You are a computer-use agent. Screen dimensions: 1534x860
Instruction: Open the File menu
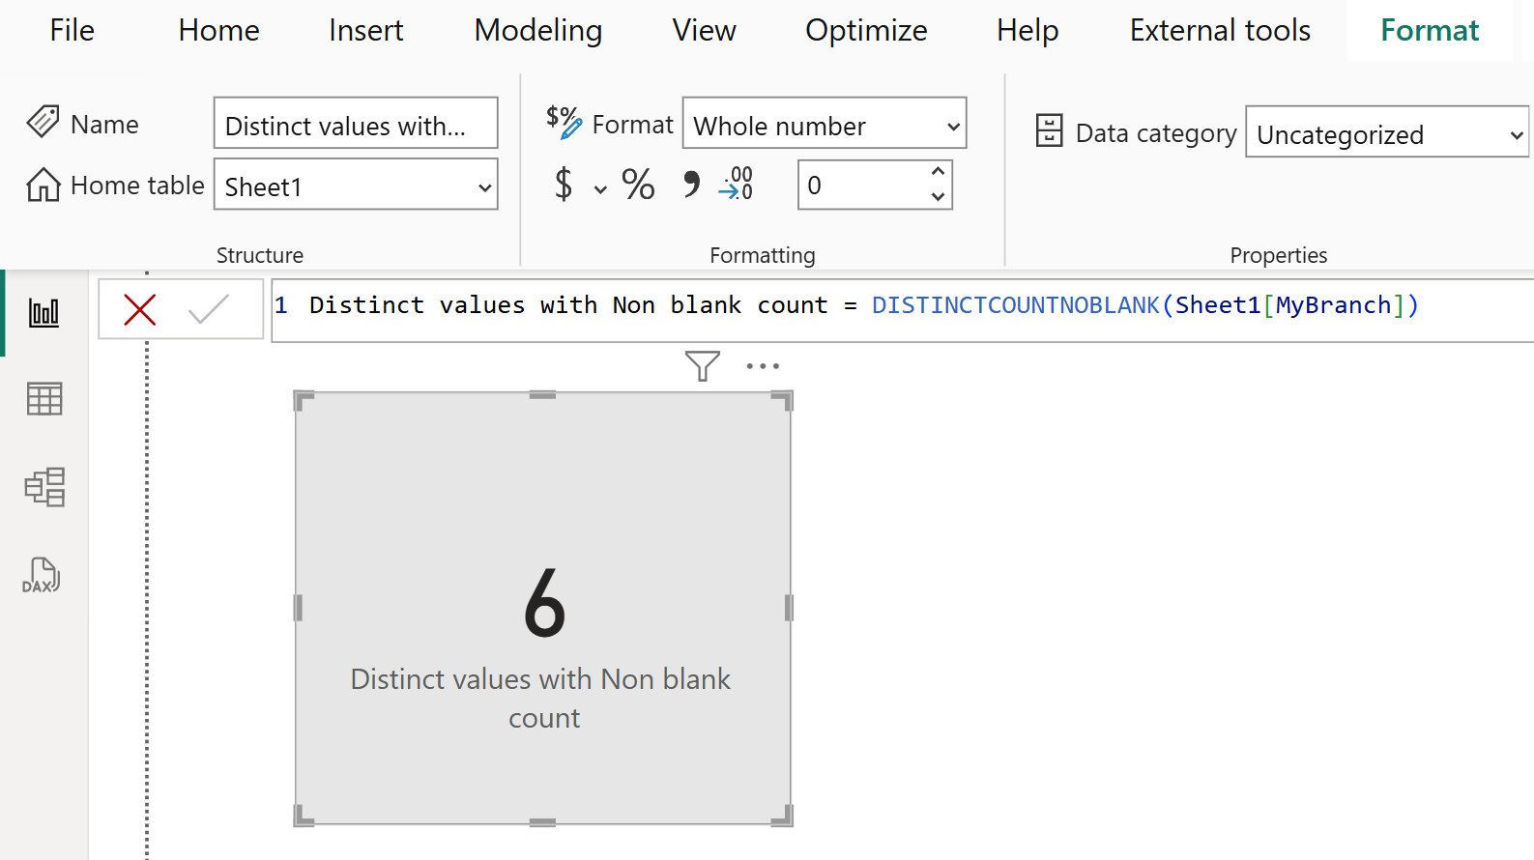click(x=72, y=31)
